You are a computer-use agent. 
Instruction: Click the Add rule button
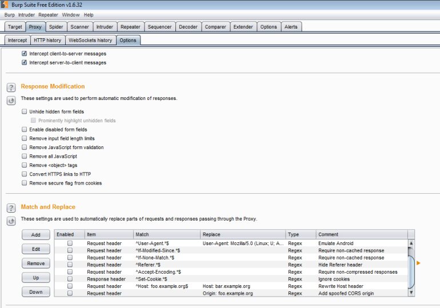(x=35, y=235)
